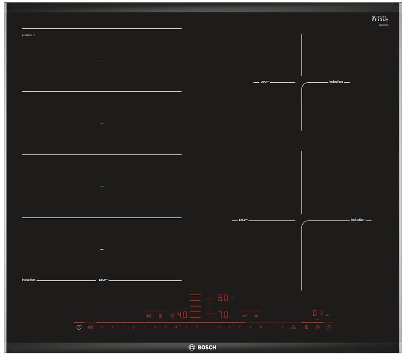Tap the timer display showing 01 min
Viewport: 406px width, 355px height.
click(317, 313)
